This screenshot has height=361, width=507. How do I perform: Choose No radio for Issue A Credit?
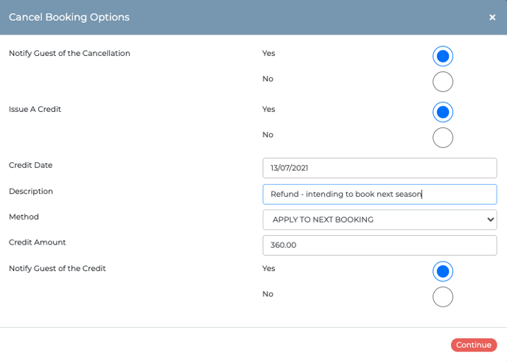[443, 138]
